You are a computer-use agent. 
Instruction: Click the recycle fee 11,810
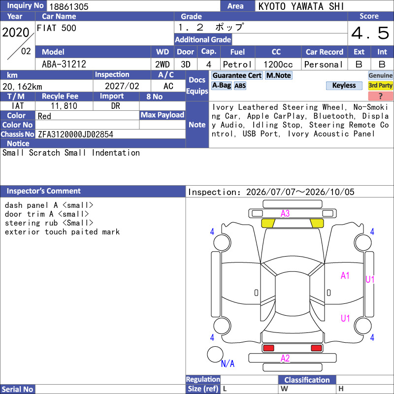[64, 106]
